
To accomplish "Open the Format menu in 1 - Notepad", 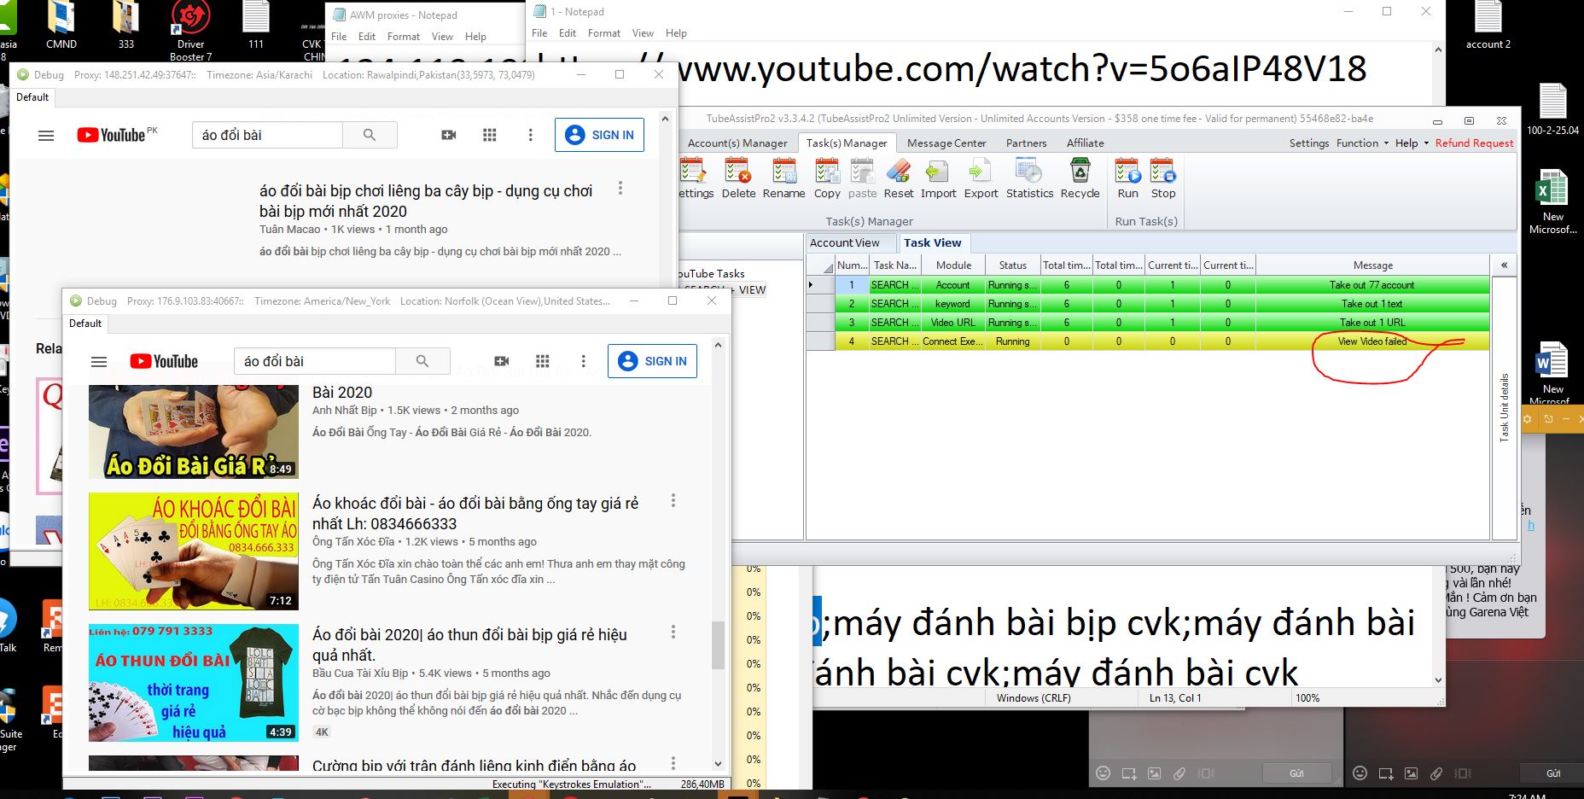I will click(x=603, y=33).
